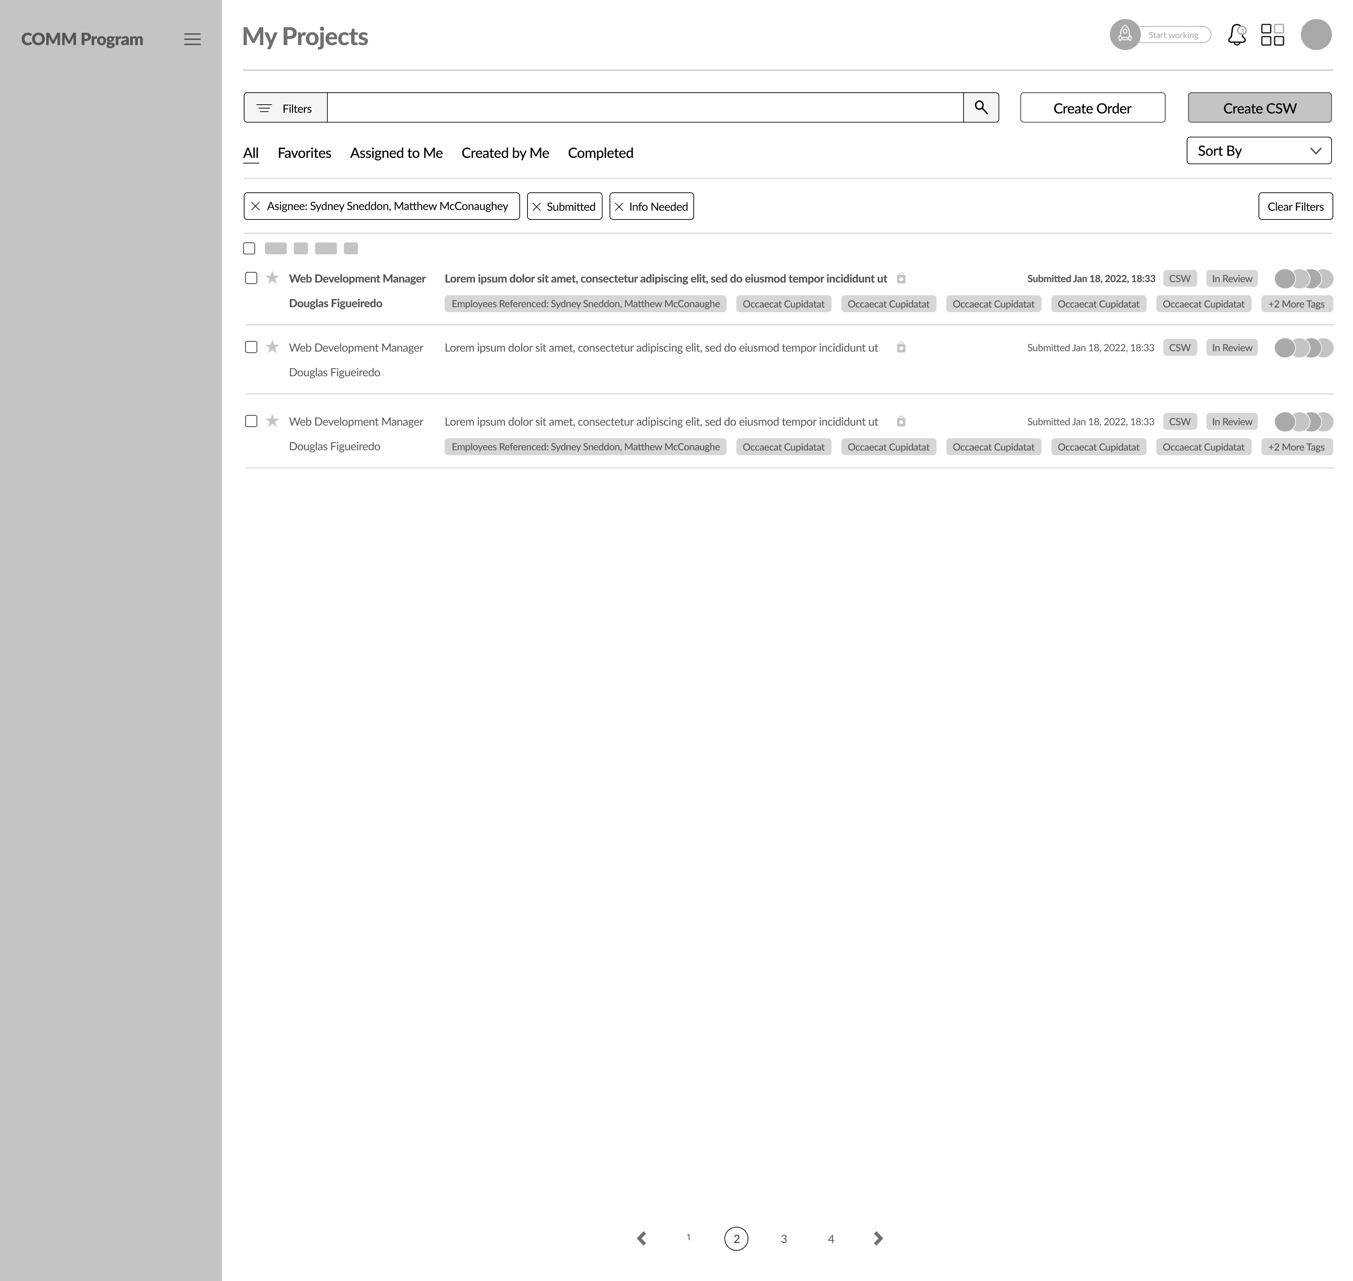Remove the Submitted filter chip
This screenshot has height=1281, width=1353.
537,207
